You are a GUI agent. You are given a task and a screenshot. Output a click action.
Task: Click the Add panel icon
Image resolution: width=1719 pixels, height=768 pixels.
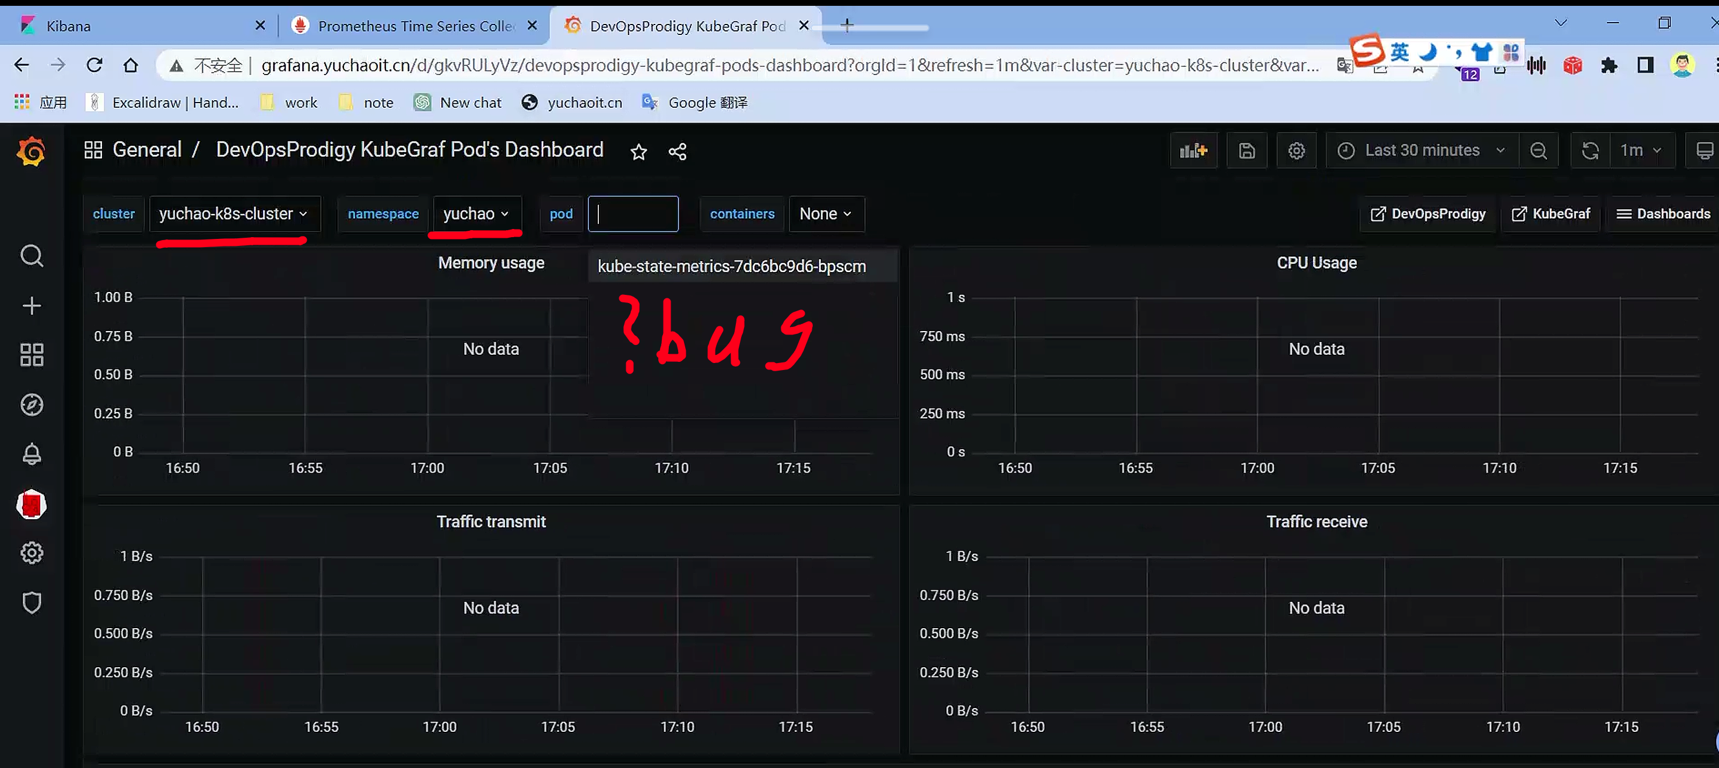click(1193, 151)
